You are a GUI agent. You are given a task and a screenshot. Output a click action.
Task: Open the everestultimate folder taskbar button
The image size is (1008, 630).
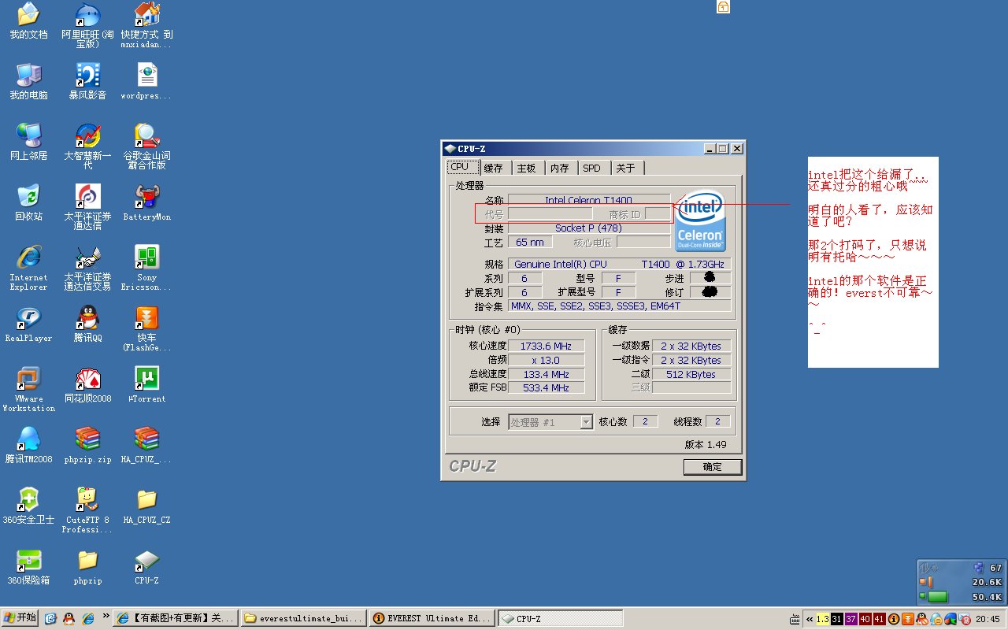pyautogui.click(x=302, y=619)
